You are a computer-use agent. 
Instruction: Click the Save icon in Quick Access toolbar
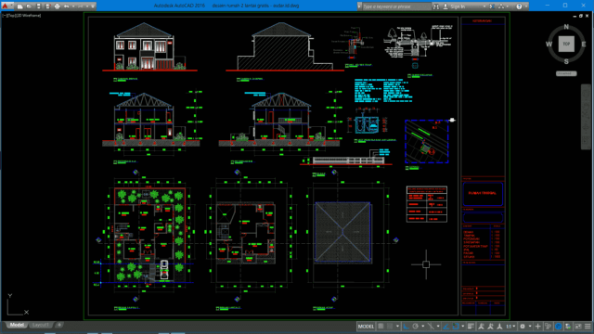point(39,6)
